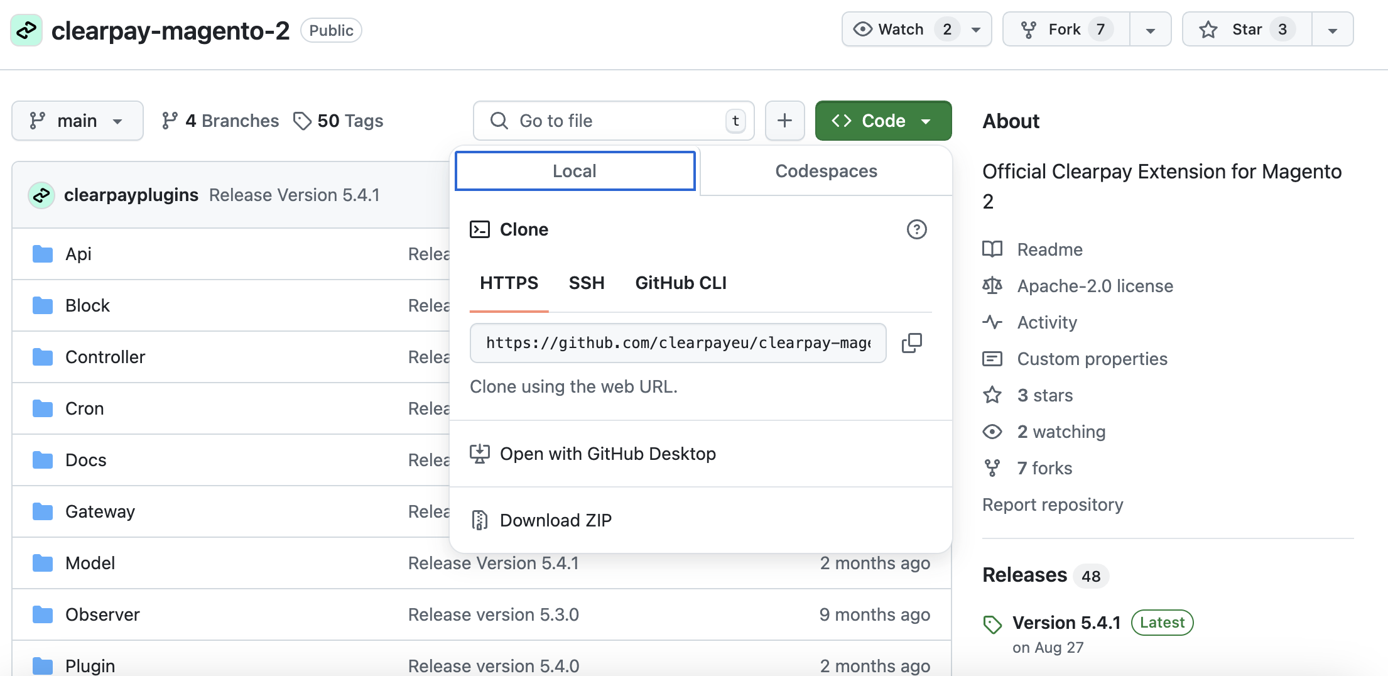
Task: Select the SSH clone method tab
Action: (586, 283)
